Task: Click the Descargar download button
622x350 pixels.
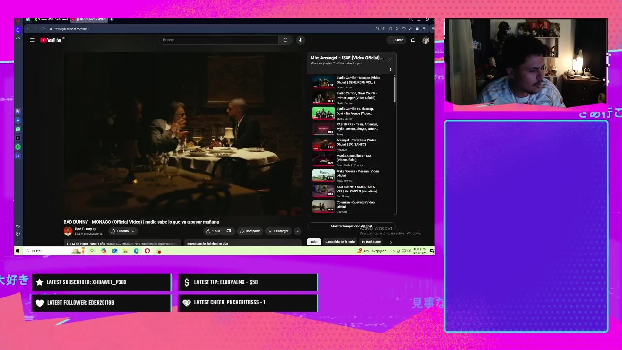Action: tap(278, 231)
